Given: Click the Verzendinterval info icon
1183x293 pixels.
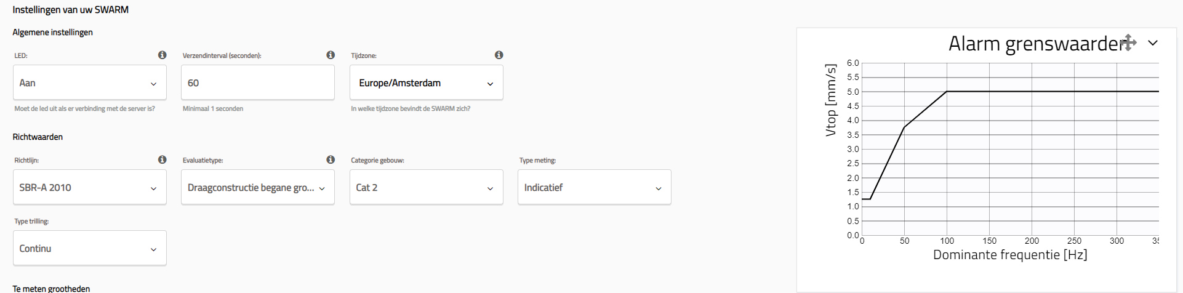Looking at the screenshot, I should point(331,55).
